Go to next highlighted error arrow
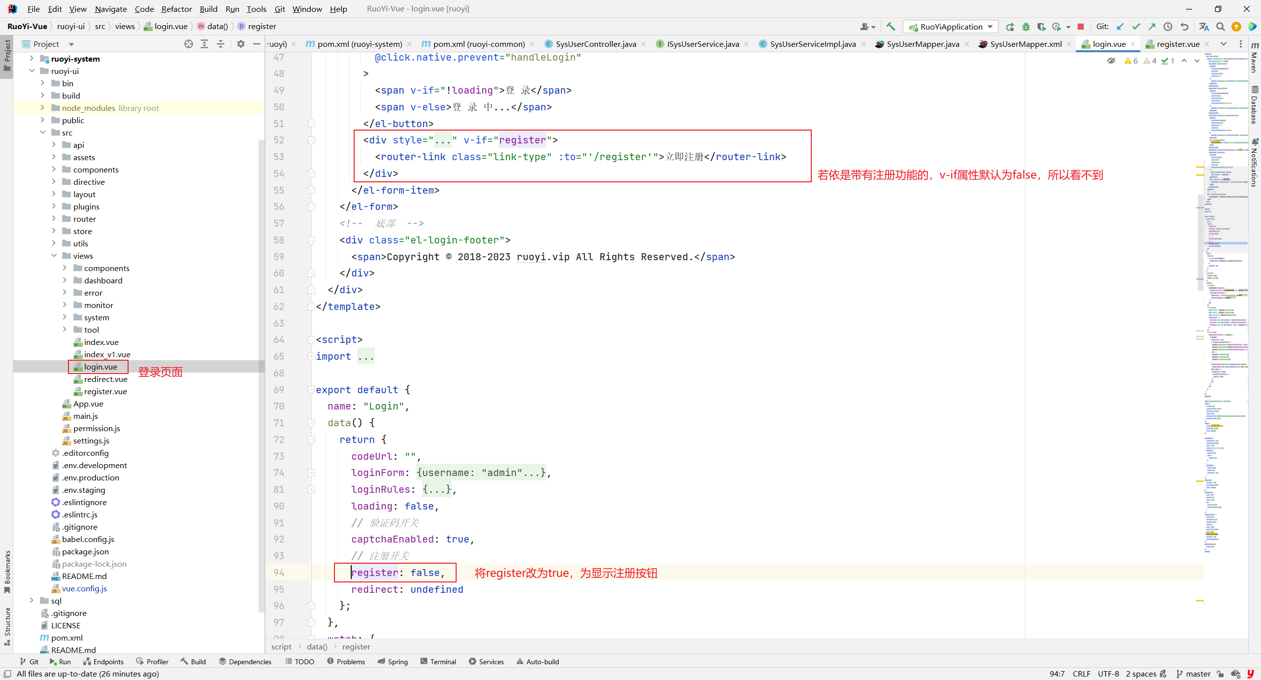This screenshot has width=1261, height=680. click(x=1197, y=61)
